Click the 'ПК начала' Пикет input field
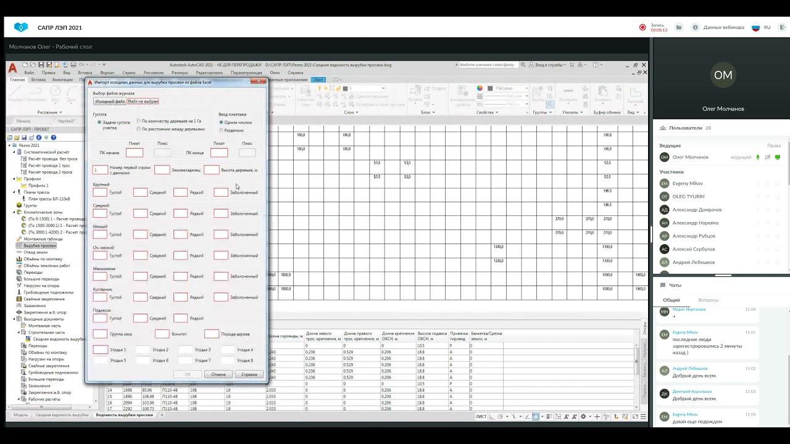The image size is (790, 444). 134,152
